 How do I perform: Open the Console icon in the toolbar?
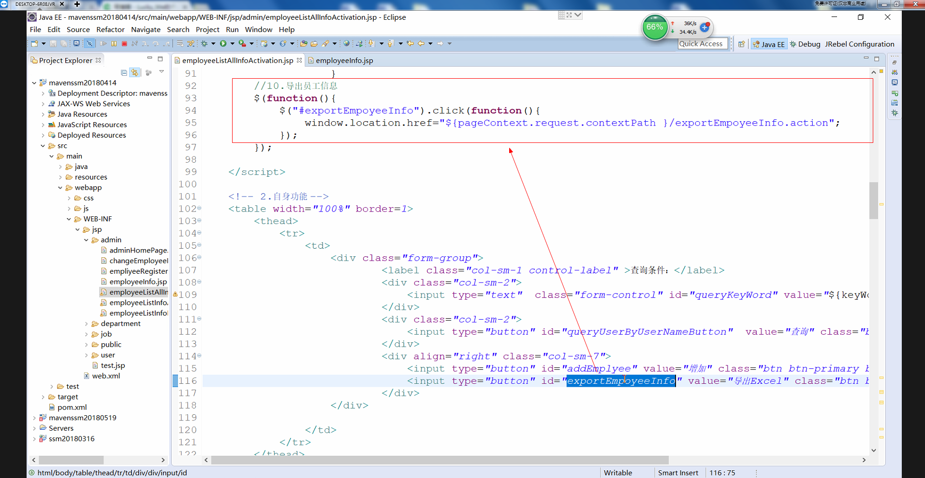(x=76, y=43)
